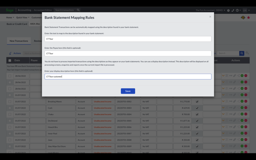Screen dimensions: 256x160
Task: Click the Payee input field in dialog
Action: 128,53
